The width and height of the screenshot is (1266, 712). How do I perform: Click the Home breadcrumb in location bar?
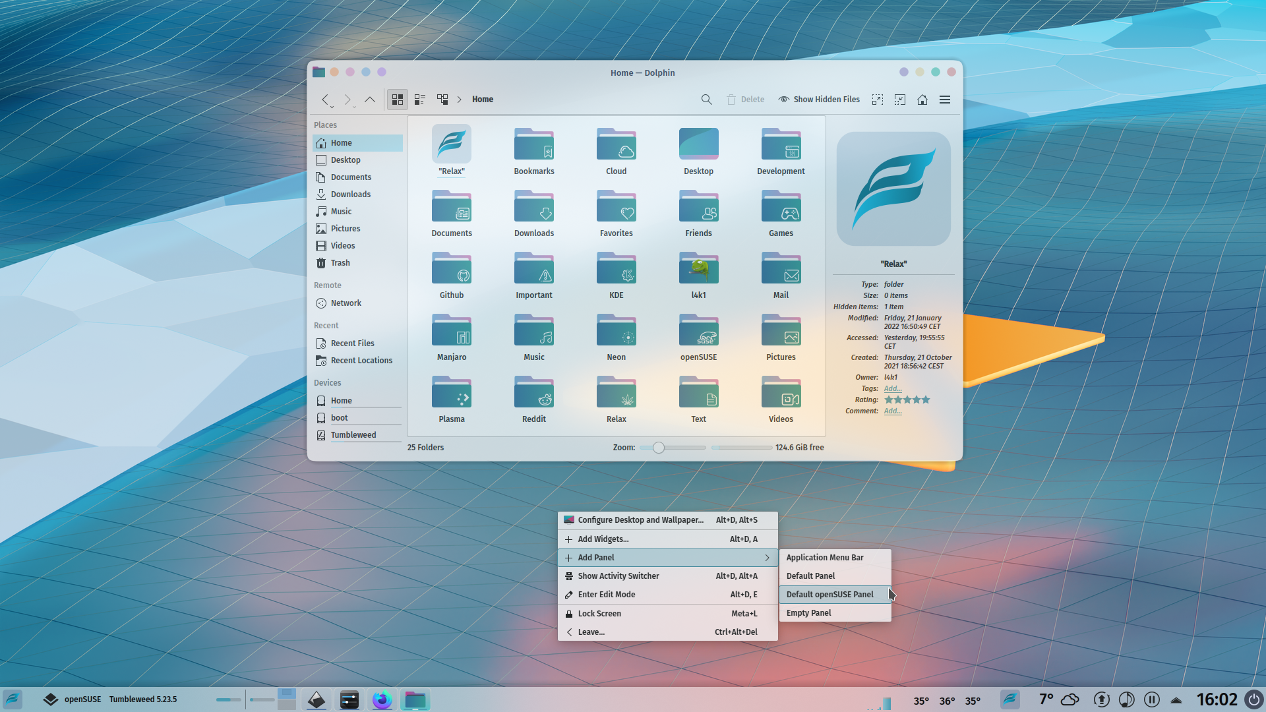(483, 100)
